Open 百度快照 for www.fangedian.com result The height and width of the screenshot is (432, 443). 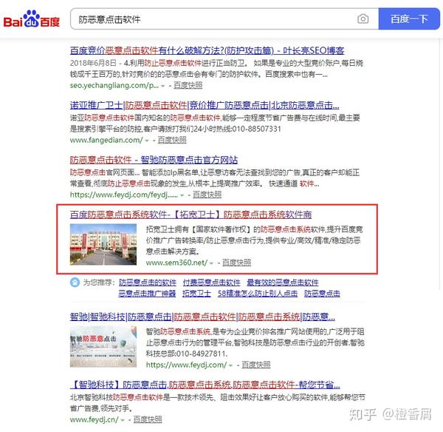(x=172, y=140)
